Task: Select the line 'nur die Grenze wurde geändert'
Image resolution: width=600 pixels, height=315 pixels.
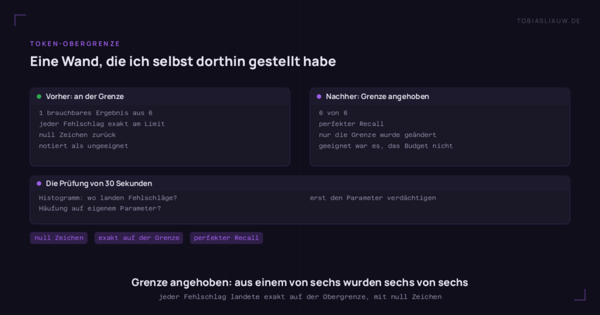Action: (378, 135)
